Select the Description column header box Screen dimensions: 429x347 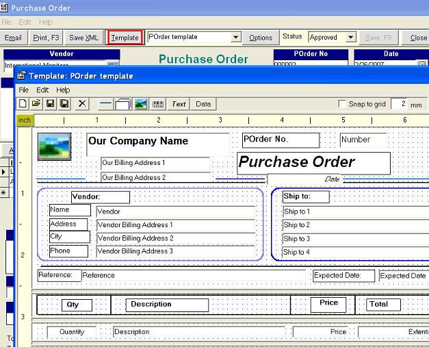[x=167, y=305]
